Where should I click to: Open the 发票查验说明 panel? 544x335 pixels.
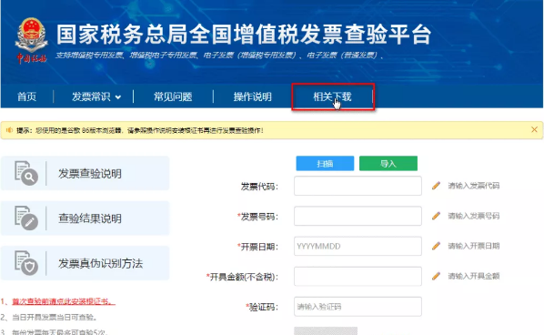(x=85, y=173)
